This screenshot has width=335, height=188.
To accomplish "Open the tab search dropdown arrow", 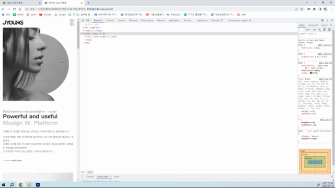I will (307, 3).
